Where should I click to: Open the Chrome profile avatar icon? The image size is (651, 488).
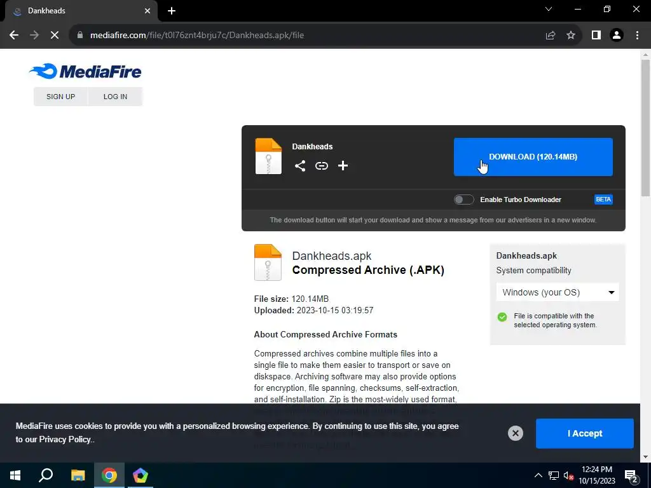[x=617, y=36]
